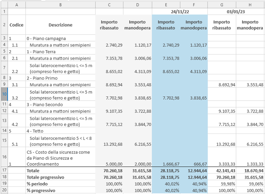The image size is (265, 194).
Task: Select 59,98% in column G
Action: pos(222,184)
